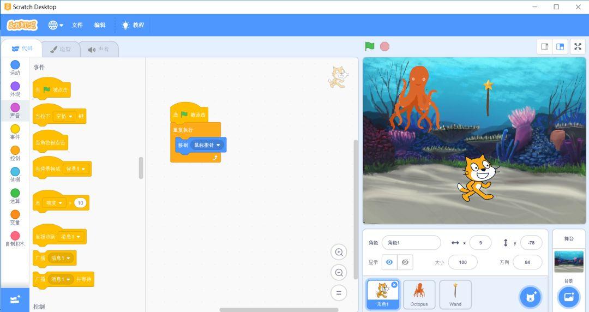Select the 侦测 sensing category
The image size is (589, 312).
[x=15, y=175]
